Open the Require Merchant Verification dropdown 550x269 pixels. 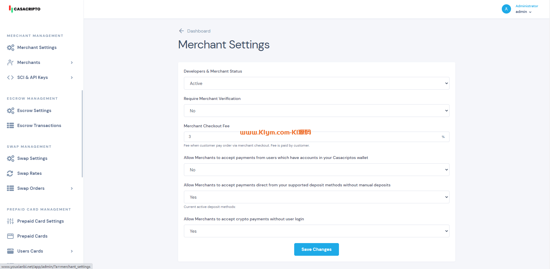316,111
